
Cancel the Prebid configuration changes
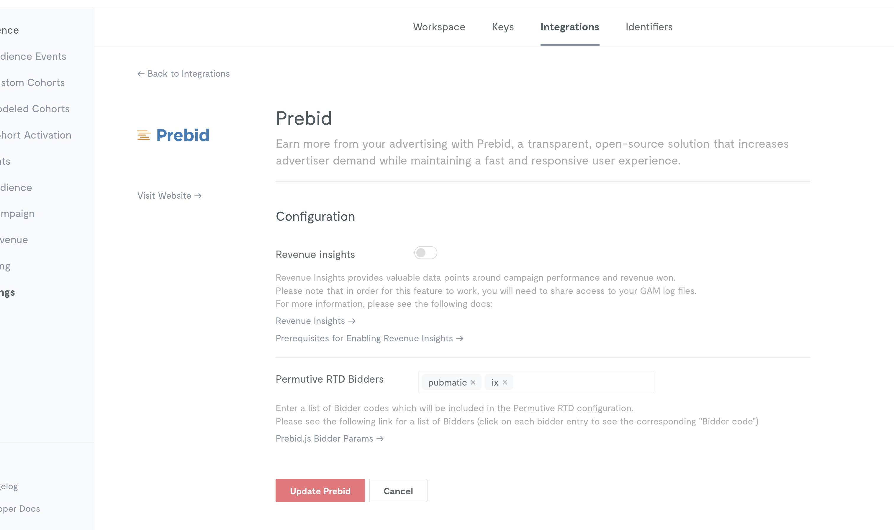[x=398, y=491]
